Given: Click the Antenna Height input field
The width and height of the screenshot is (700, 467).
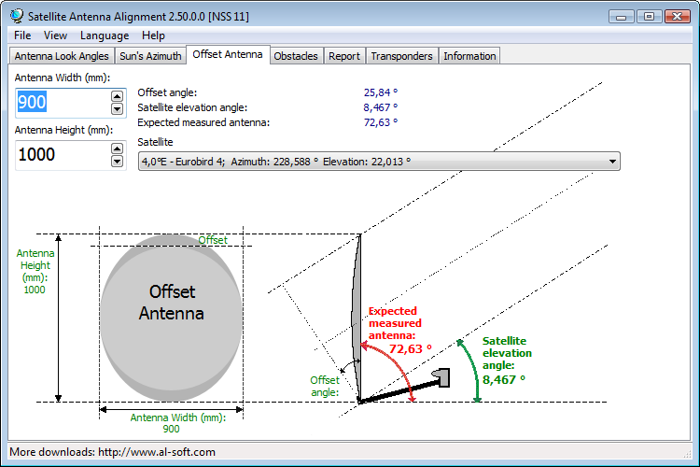Looking at the screenshot, I should [61, 154].
